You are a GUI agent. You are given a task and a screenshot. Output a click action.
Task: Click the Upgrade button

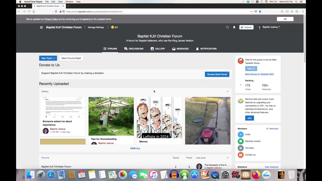[246, 27]
